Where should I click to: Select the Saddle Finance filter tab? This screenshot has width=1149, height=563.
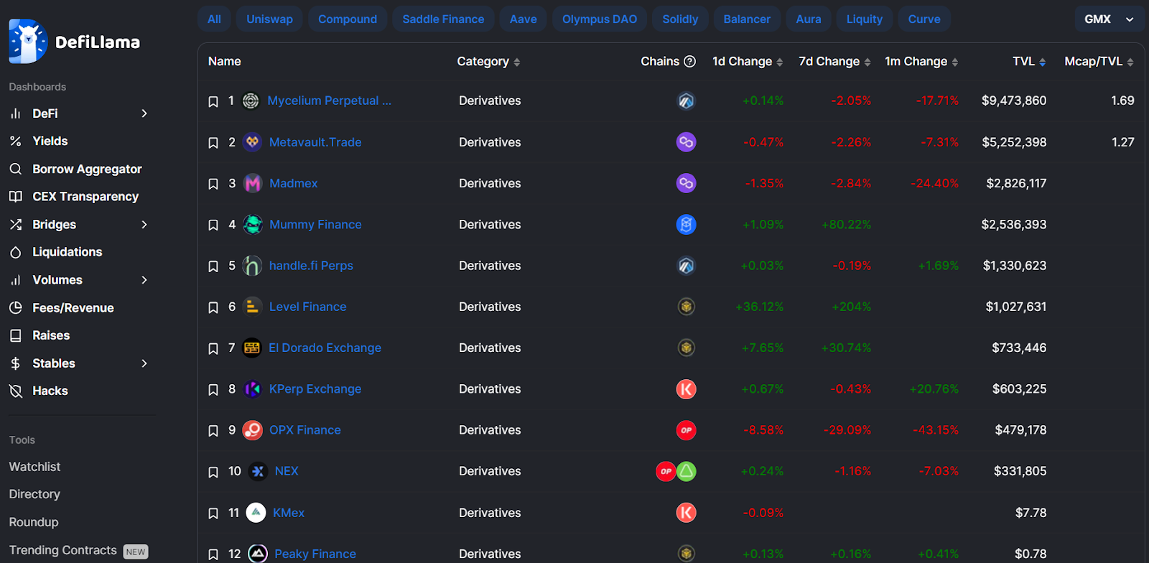[x=443, y=19]
